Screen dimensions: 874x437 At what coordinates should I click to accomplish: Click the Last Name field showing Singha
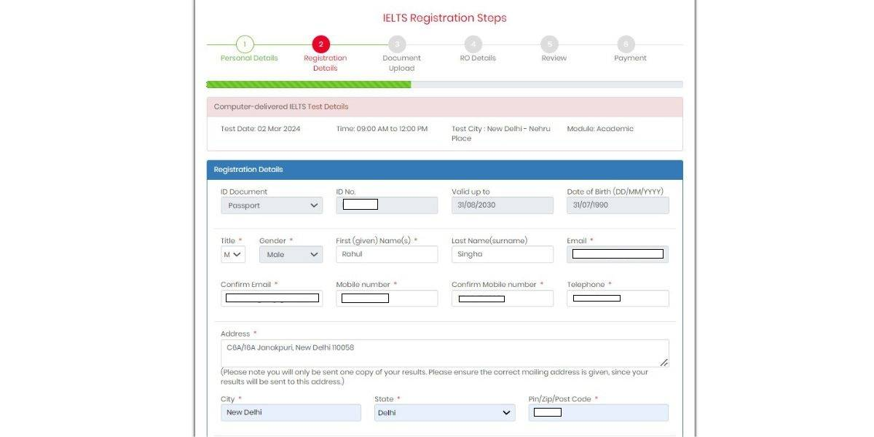click(x=502, y=253)
